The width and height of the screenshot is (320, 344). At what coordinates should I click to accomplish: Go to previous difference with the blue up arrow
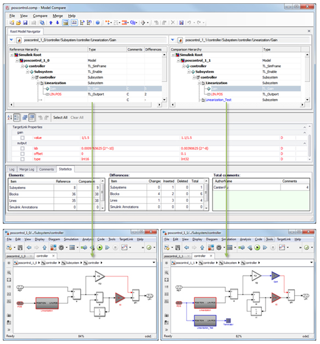point(50,22)
